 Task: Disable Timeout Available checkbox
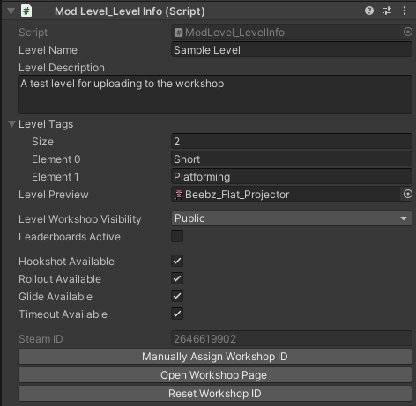(x=177, y=314)
